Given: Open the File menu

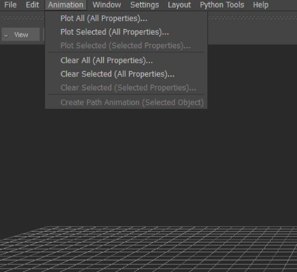Looking at the screenshot, I should [x=10, y=5].
